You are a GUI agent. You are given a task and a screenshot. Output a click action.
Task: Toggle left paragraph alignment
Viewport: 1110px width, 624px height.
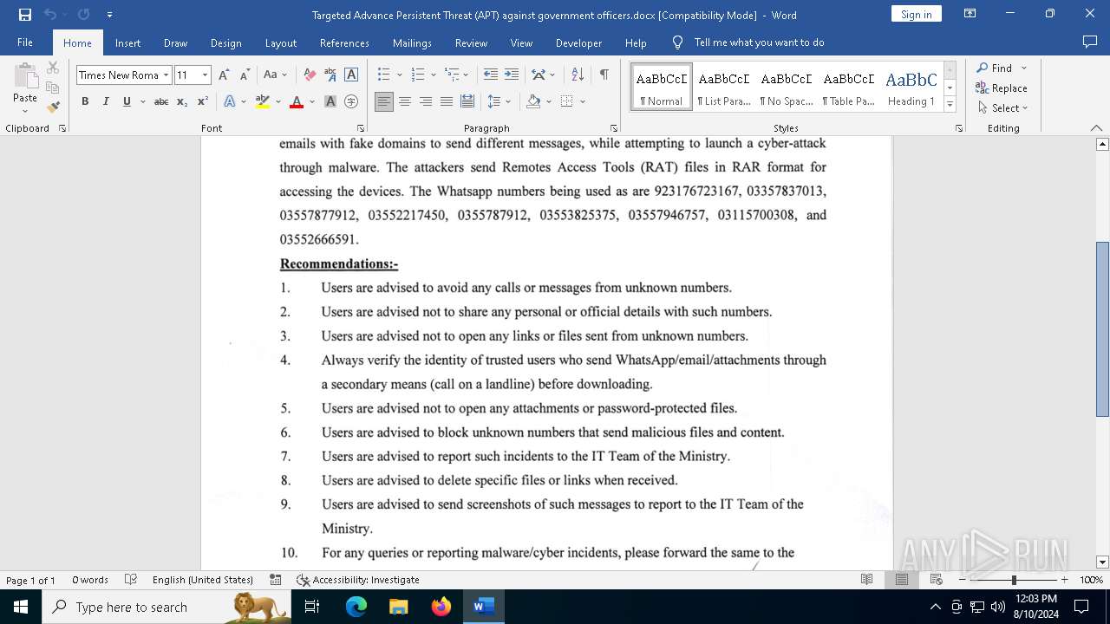click(x=384, y=101)
